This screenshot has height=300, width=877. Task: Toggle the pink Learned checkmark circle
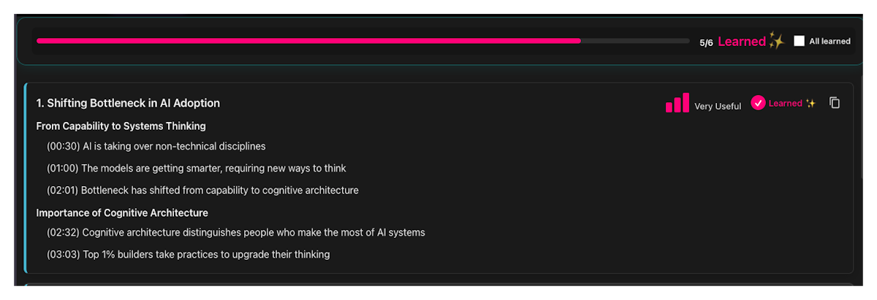pyautogui.click(x=758, y=104)
